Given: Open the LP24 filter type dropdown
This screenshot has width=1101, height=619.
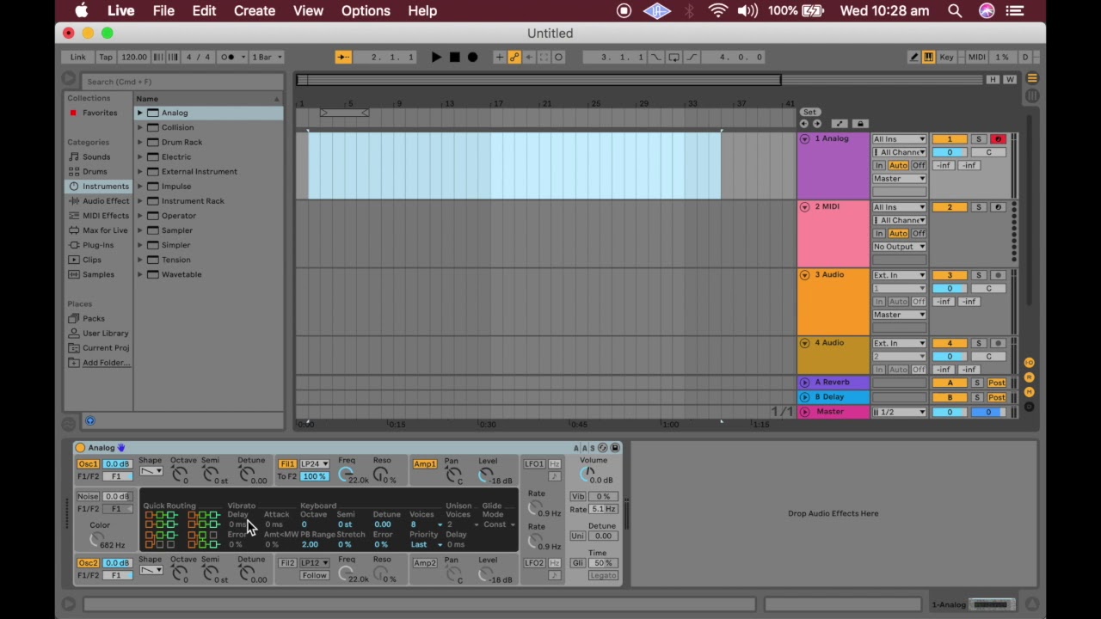Looking at the screenshot, I should (x=314, y=464).
